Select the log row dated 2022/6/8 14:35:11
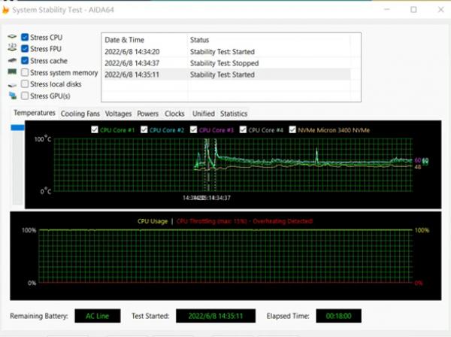Viewport: 451px width, 337px height. [226, 74]
